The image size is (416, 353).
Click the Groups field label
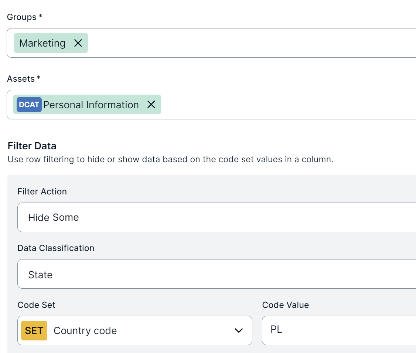[22, 17]
